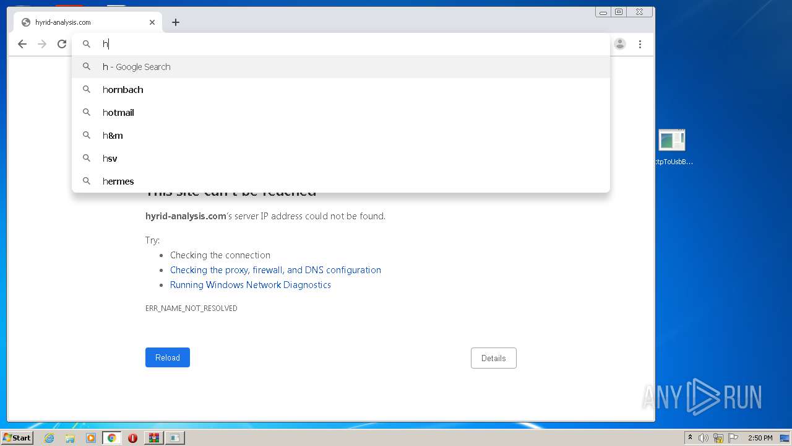Close the Chrome window
This screenshot has height=446, width=792.
639,12
